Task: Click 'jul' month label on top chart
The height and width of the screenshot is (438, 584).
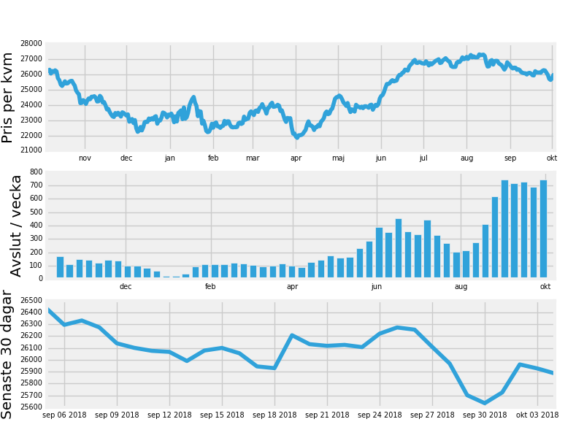Action: click(x=423, y=158)
